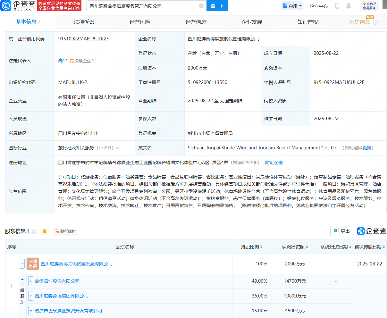Switch to the 经营信息 tab
The width and height of the screenshot is (387, 318).
196,22
